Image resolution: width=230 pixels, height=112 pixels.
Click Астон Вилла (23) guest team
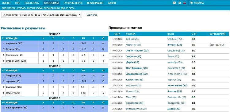[x=178, y=85]
